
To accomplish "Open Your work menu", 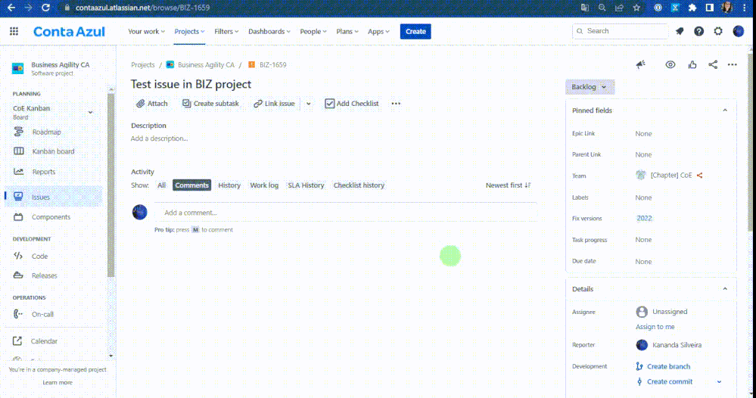I will pos(146,31).
